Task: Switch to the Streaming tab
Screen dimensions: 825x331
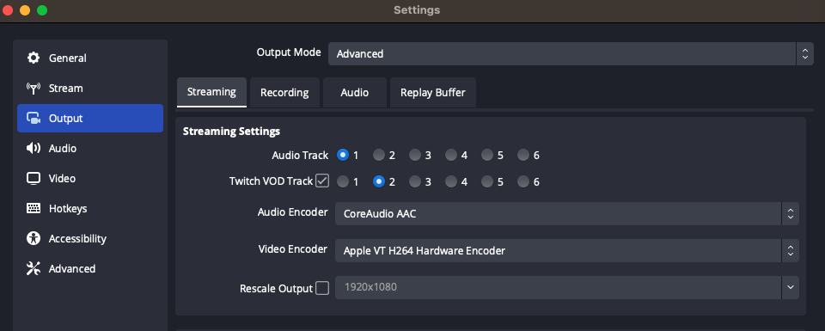Action: pyautogui.click(x=211, y=92)
